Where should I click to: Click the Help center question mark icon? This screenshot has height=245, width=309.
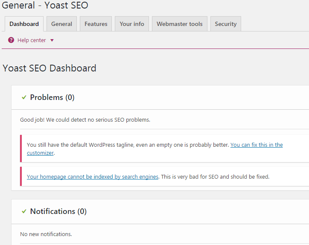(x=11, y=40)
